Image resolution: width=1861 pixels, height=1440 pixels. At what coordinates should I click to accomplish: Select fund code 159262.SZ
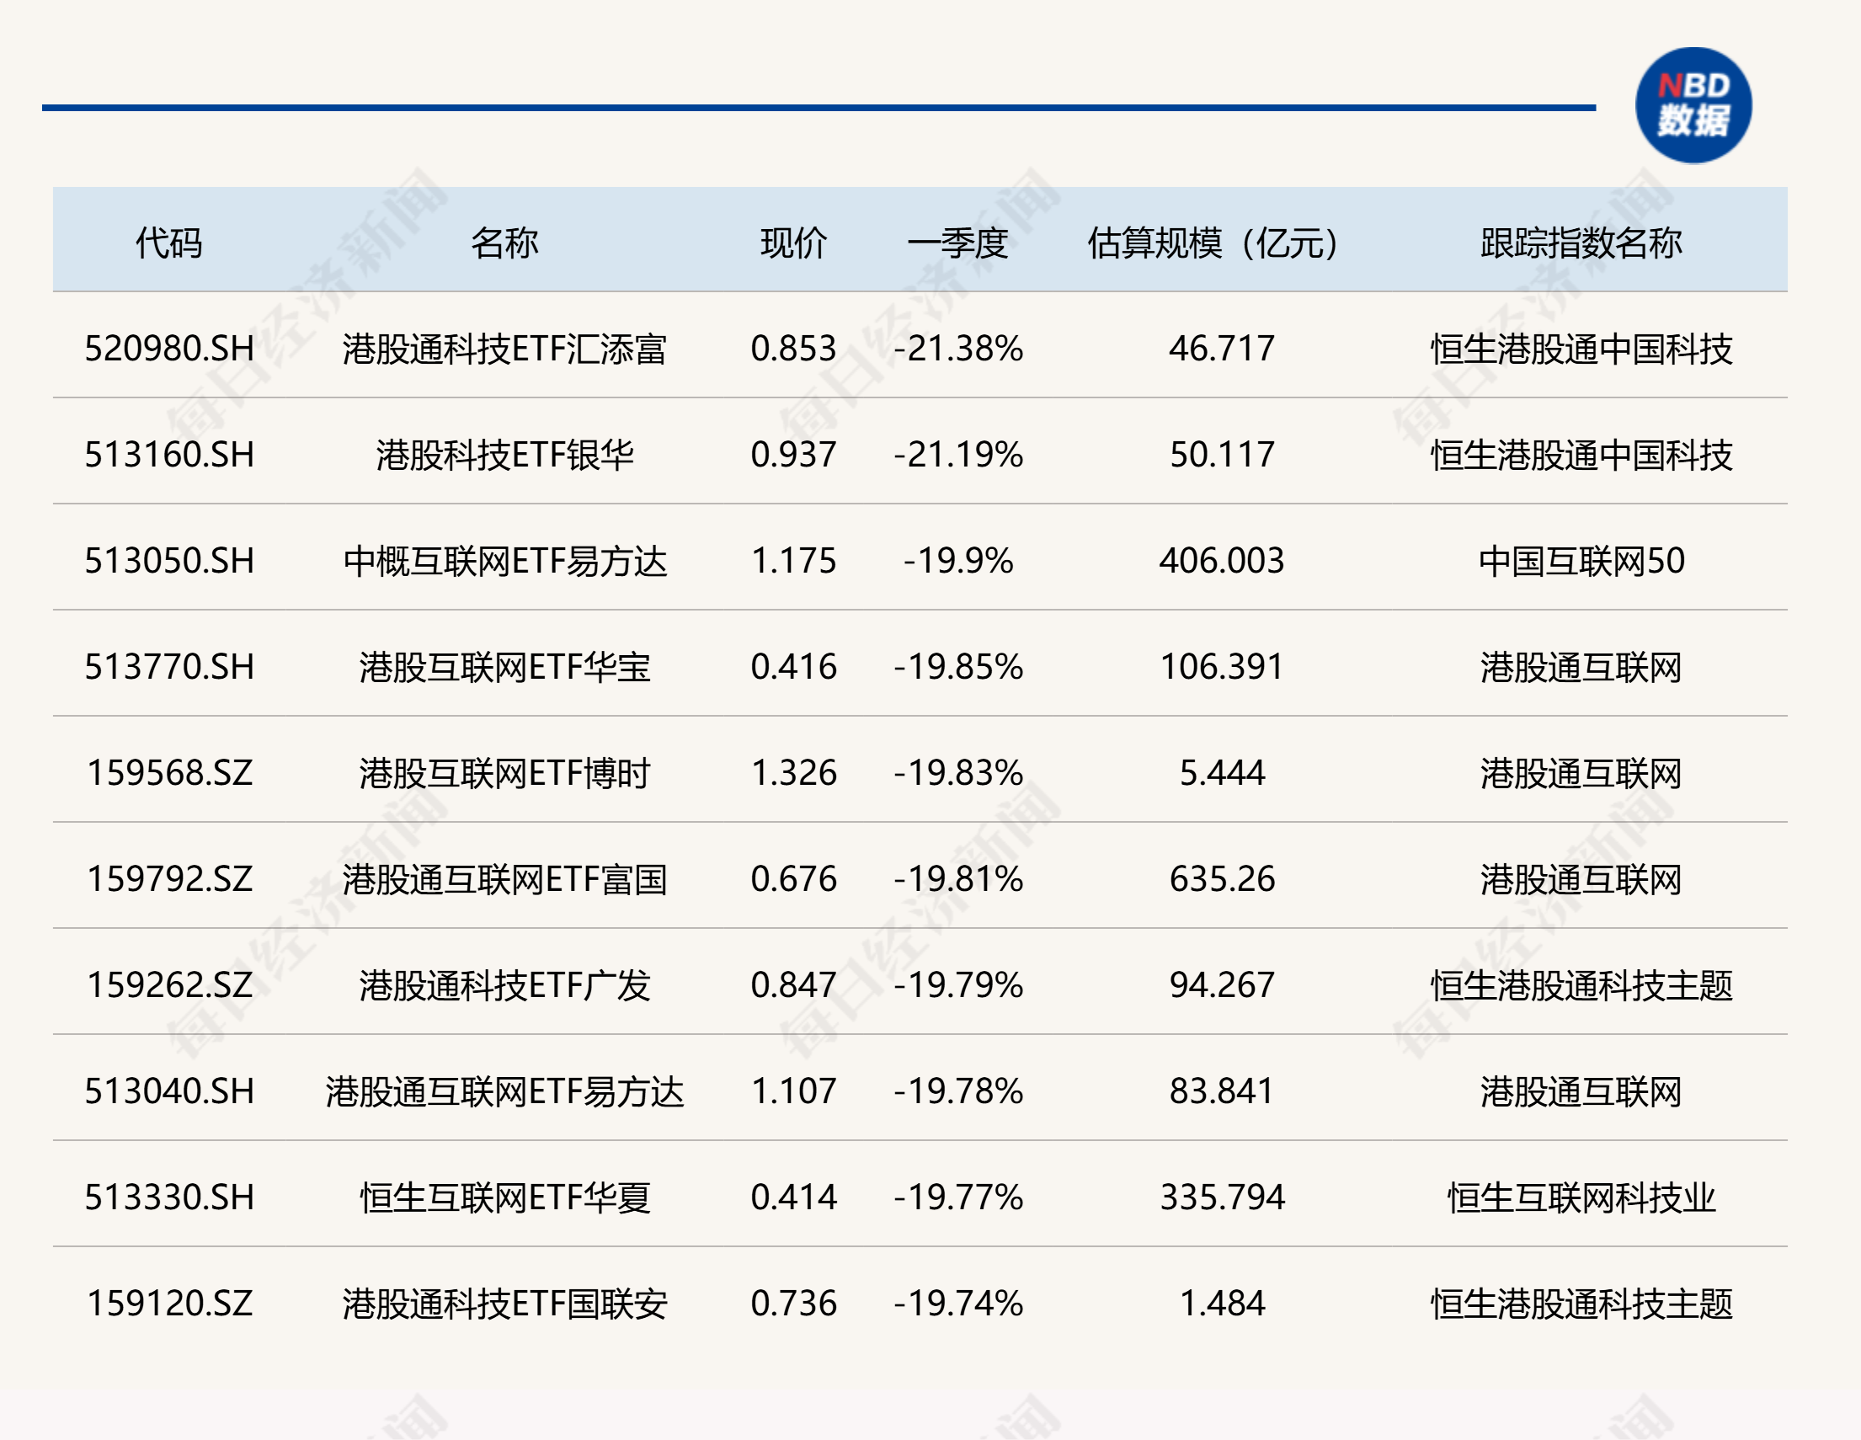(x=168, y=985)
